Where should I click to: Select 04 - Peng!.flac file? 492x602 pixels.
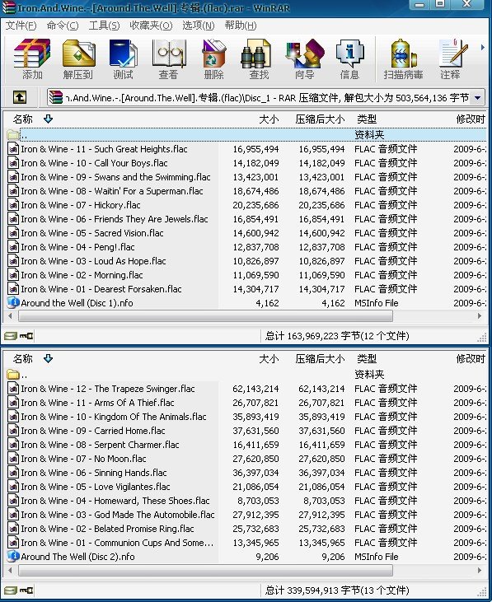(77, 247)
